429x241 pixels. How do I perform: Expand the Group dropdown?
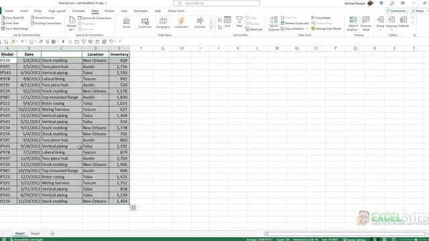click(380, 29)
